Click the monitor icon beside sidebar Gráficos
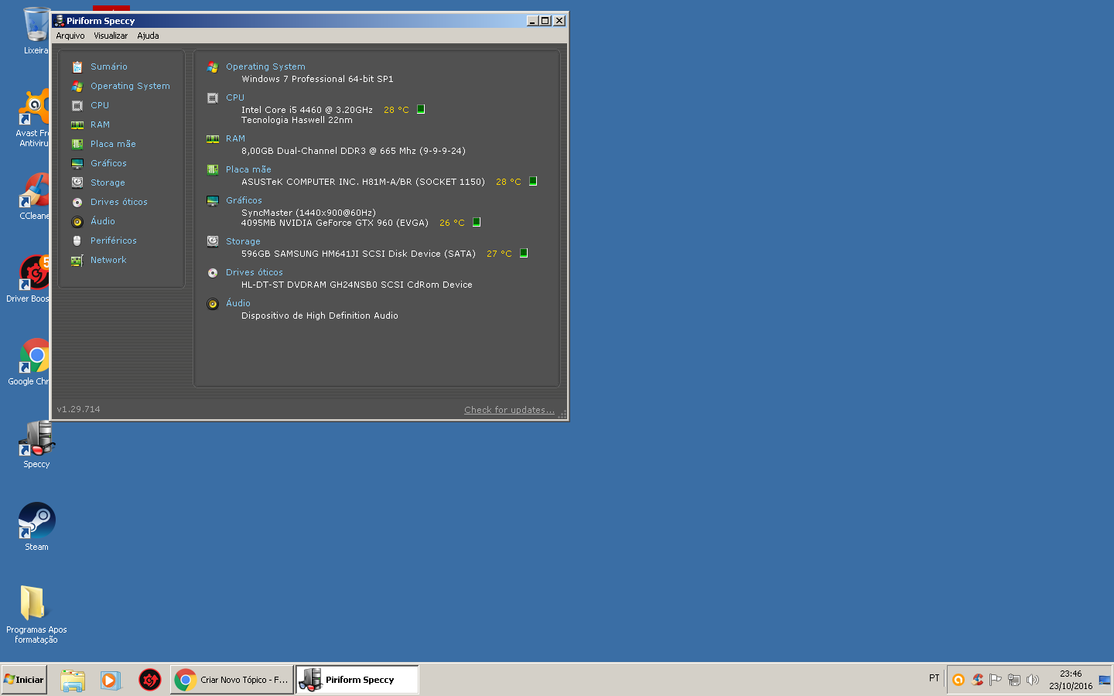This screenshot has height=696, width=1114. (x=77, y=164)
